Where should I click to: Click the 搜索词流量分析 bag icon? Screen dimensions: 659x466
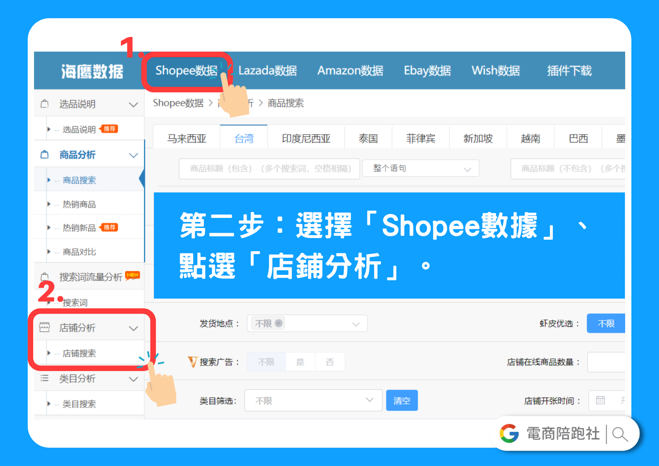[x=44, y=276]
